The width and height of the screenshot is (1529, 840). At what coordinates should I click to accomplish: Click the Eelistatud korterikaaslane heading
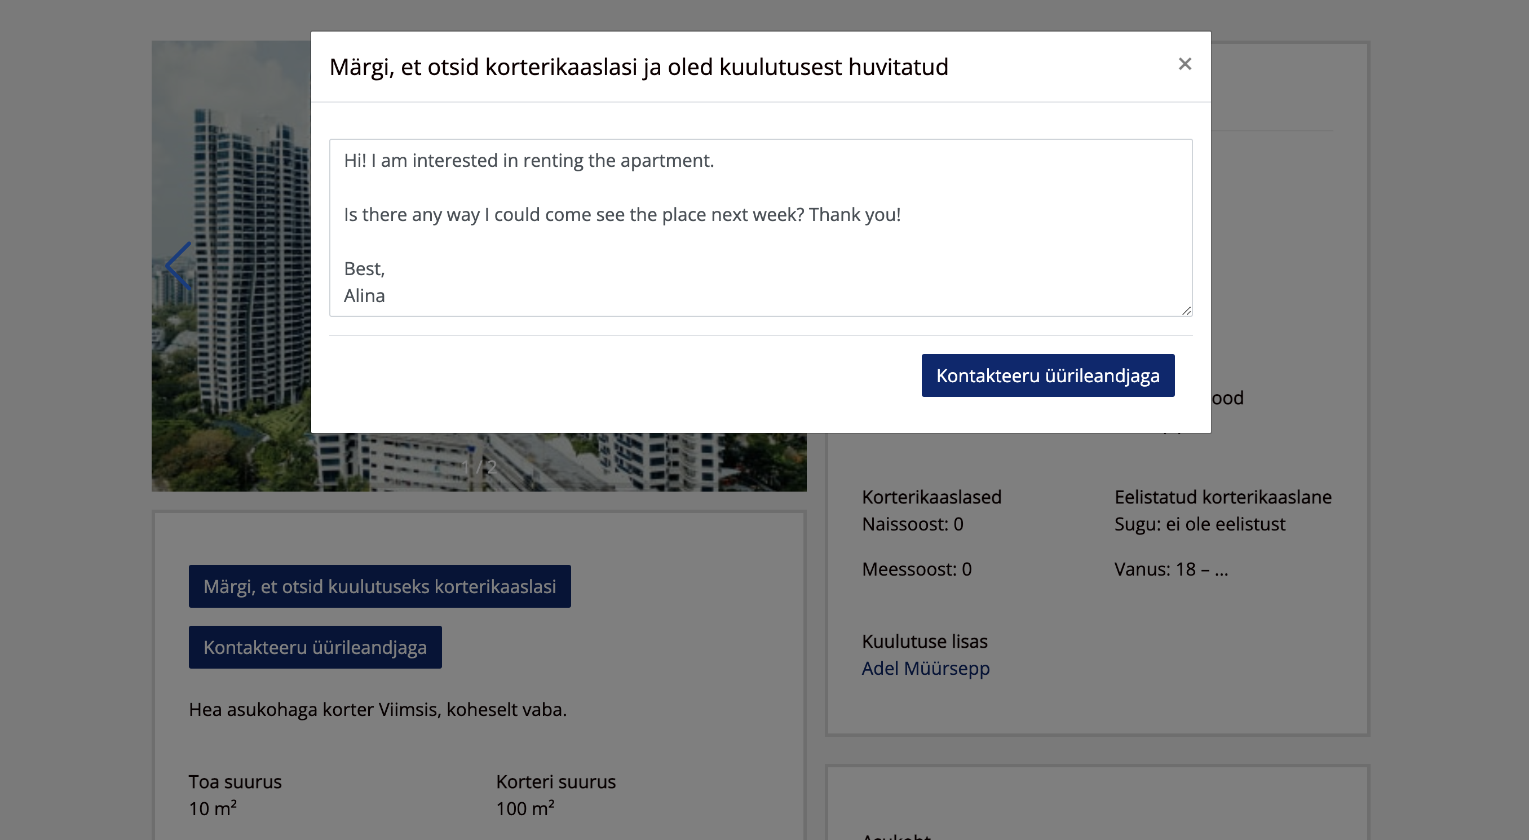(1223, 497)
